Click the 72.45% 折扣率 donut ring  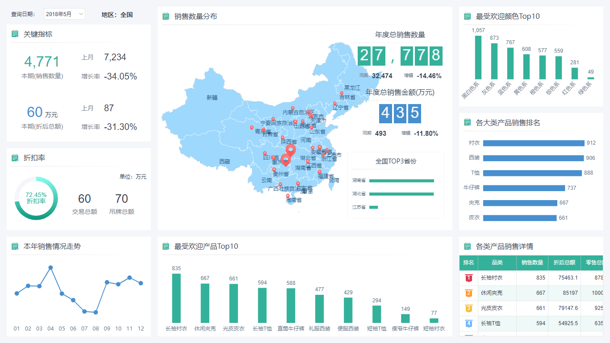36,198
